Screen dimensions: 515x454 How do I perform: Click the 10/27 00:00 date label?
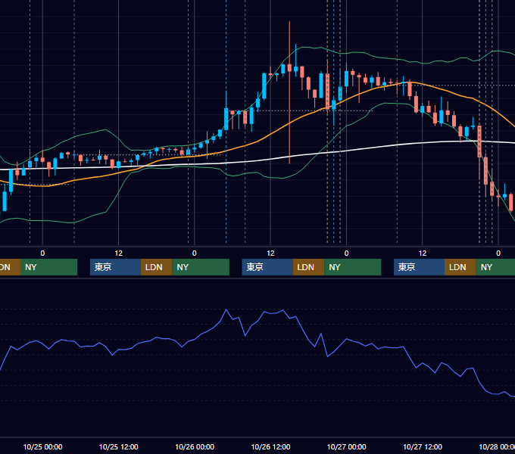(347, 446)
